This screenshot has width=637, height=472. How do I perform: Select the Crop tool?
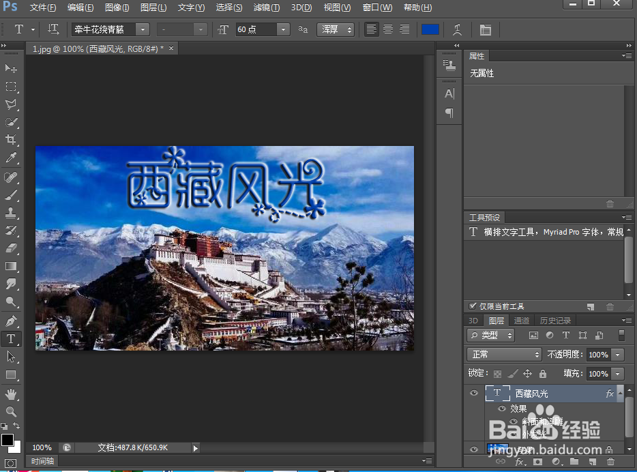[x=11, y=140]
